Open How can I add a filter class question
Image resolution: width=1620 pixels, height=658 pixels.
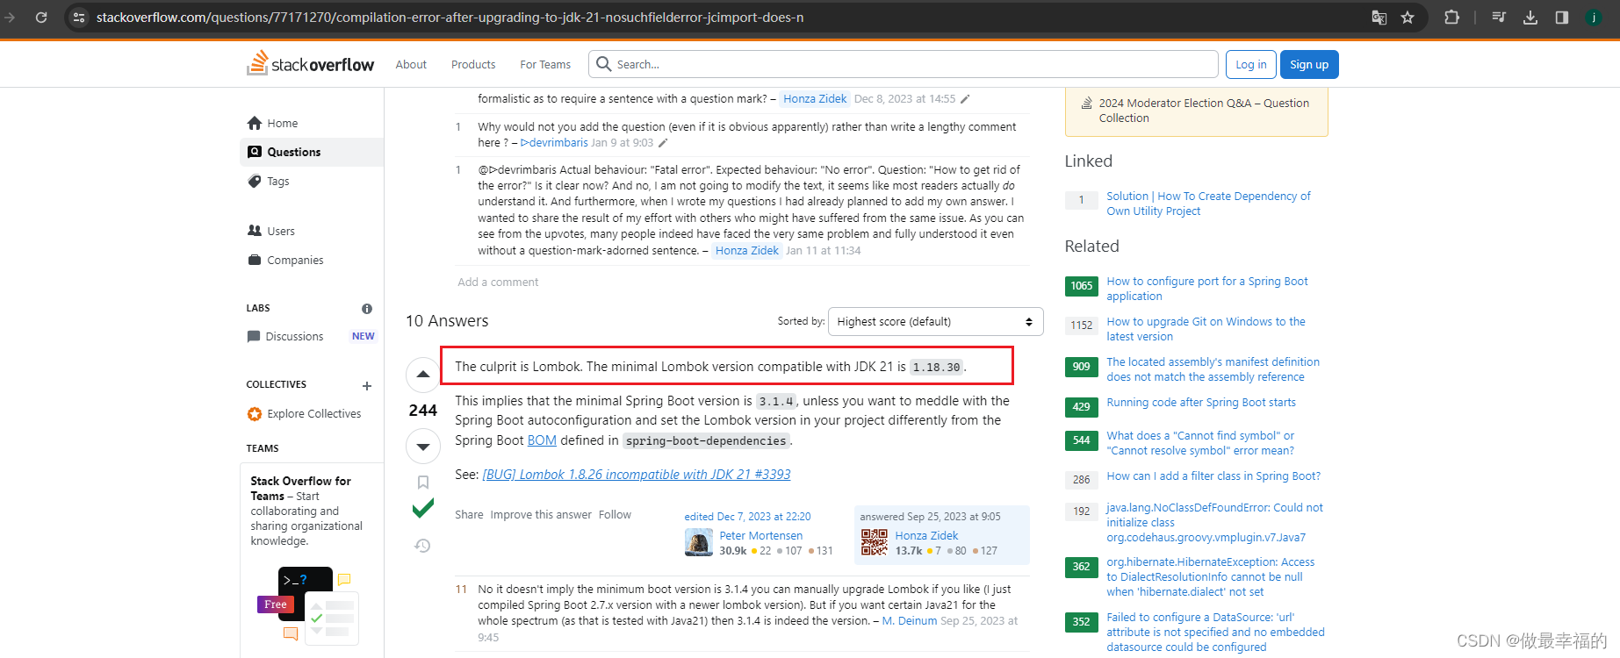(x=1213, y=476)
